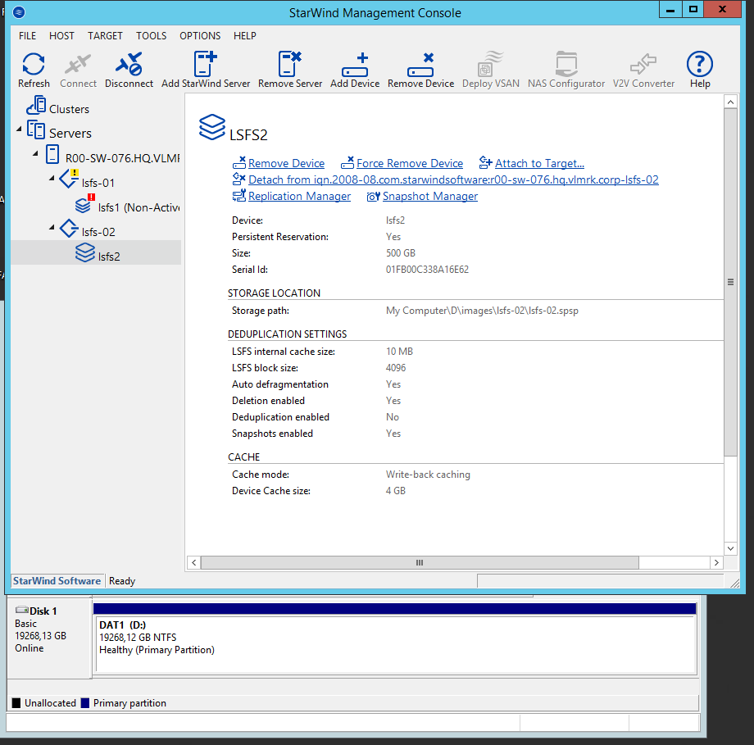Image resolution: width=754 pixels, height=745 pixels.
Task: Click the storage path value text
Action: pyautogui.click(x=482, y=311)
